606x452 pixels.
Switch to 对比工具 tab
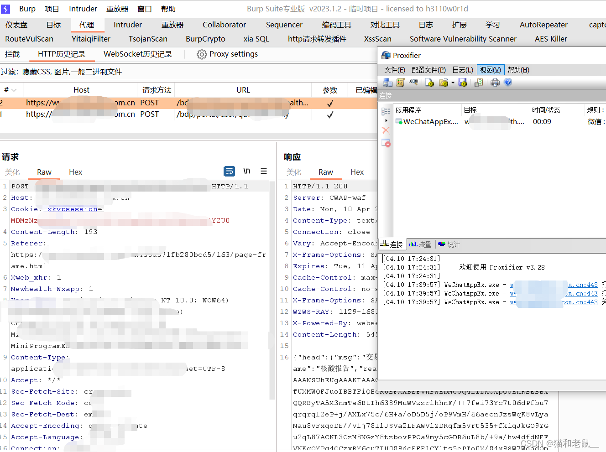pos(385,25)
